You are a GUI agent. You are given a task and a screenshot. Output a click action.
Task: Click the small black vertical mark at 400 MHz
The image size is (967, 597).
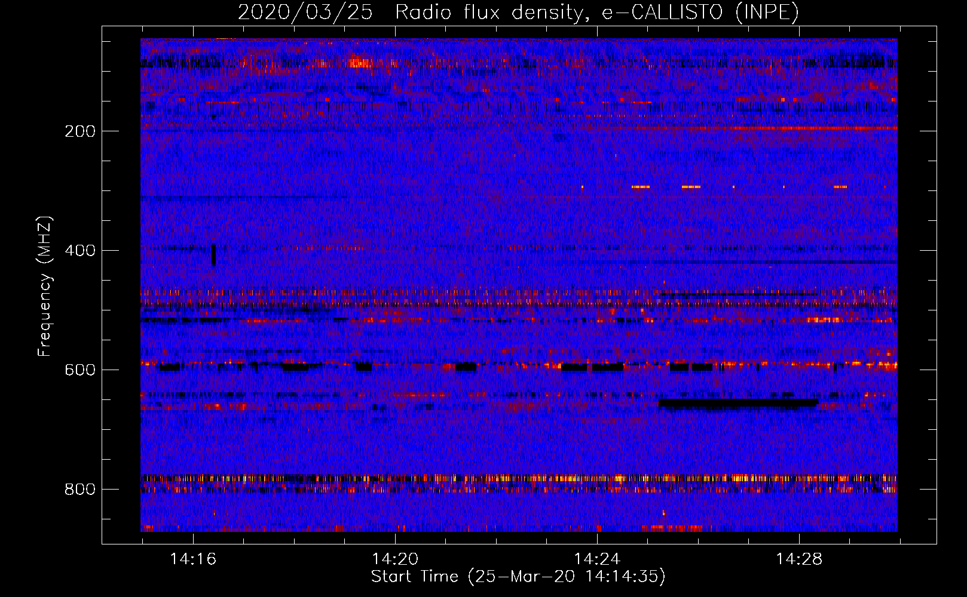pos(213,254)
